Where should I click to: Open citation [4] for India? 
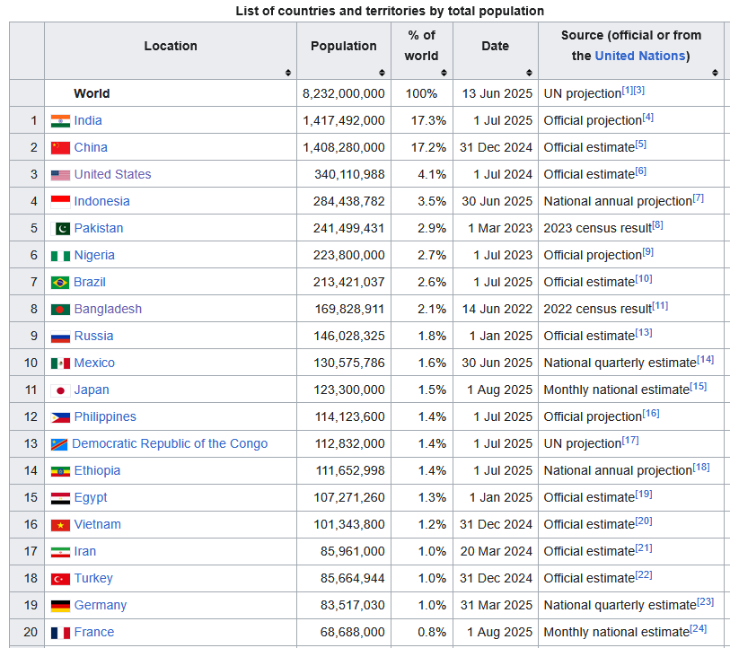pyautogui.click(x=648, y=118)
